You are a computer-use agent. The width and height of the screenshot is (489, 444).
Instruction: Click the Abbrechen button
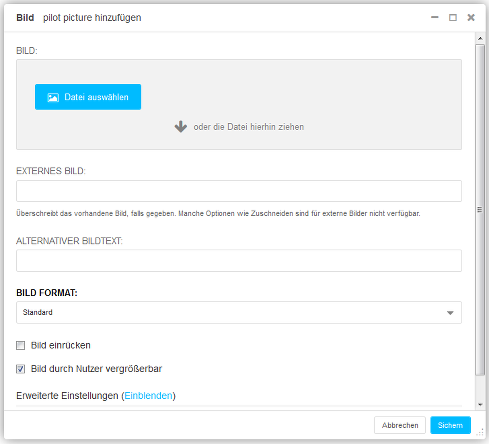coord(400,425)
